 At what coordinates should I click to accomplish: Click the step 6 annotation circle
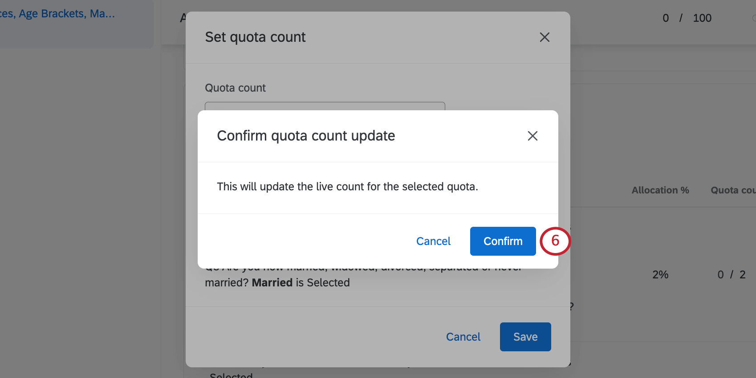[555, 241]
